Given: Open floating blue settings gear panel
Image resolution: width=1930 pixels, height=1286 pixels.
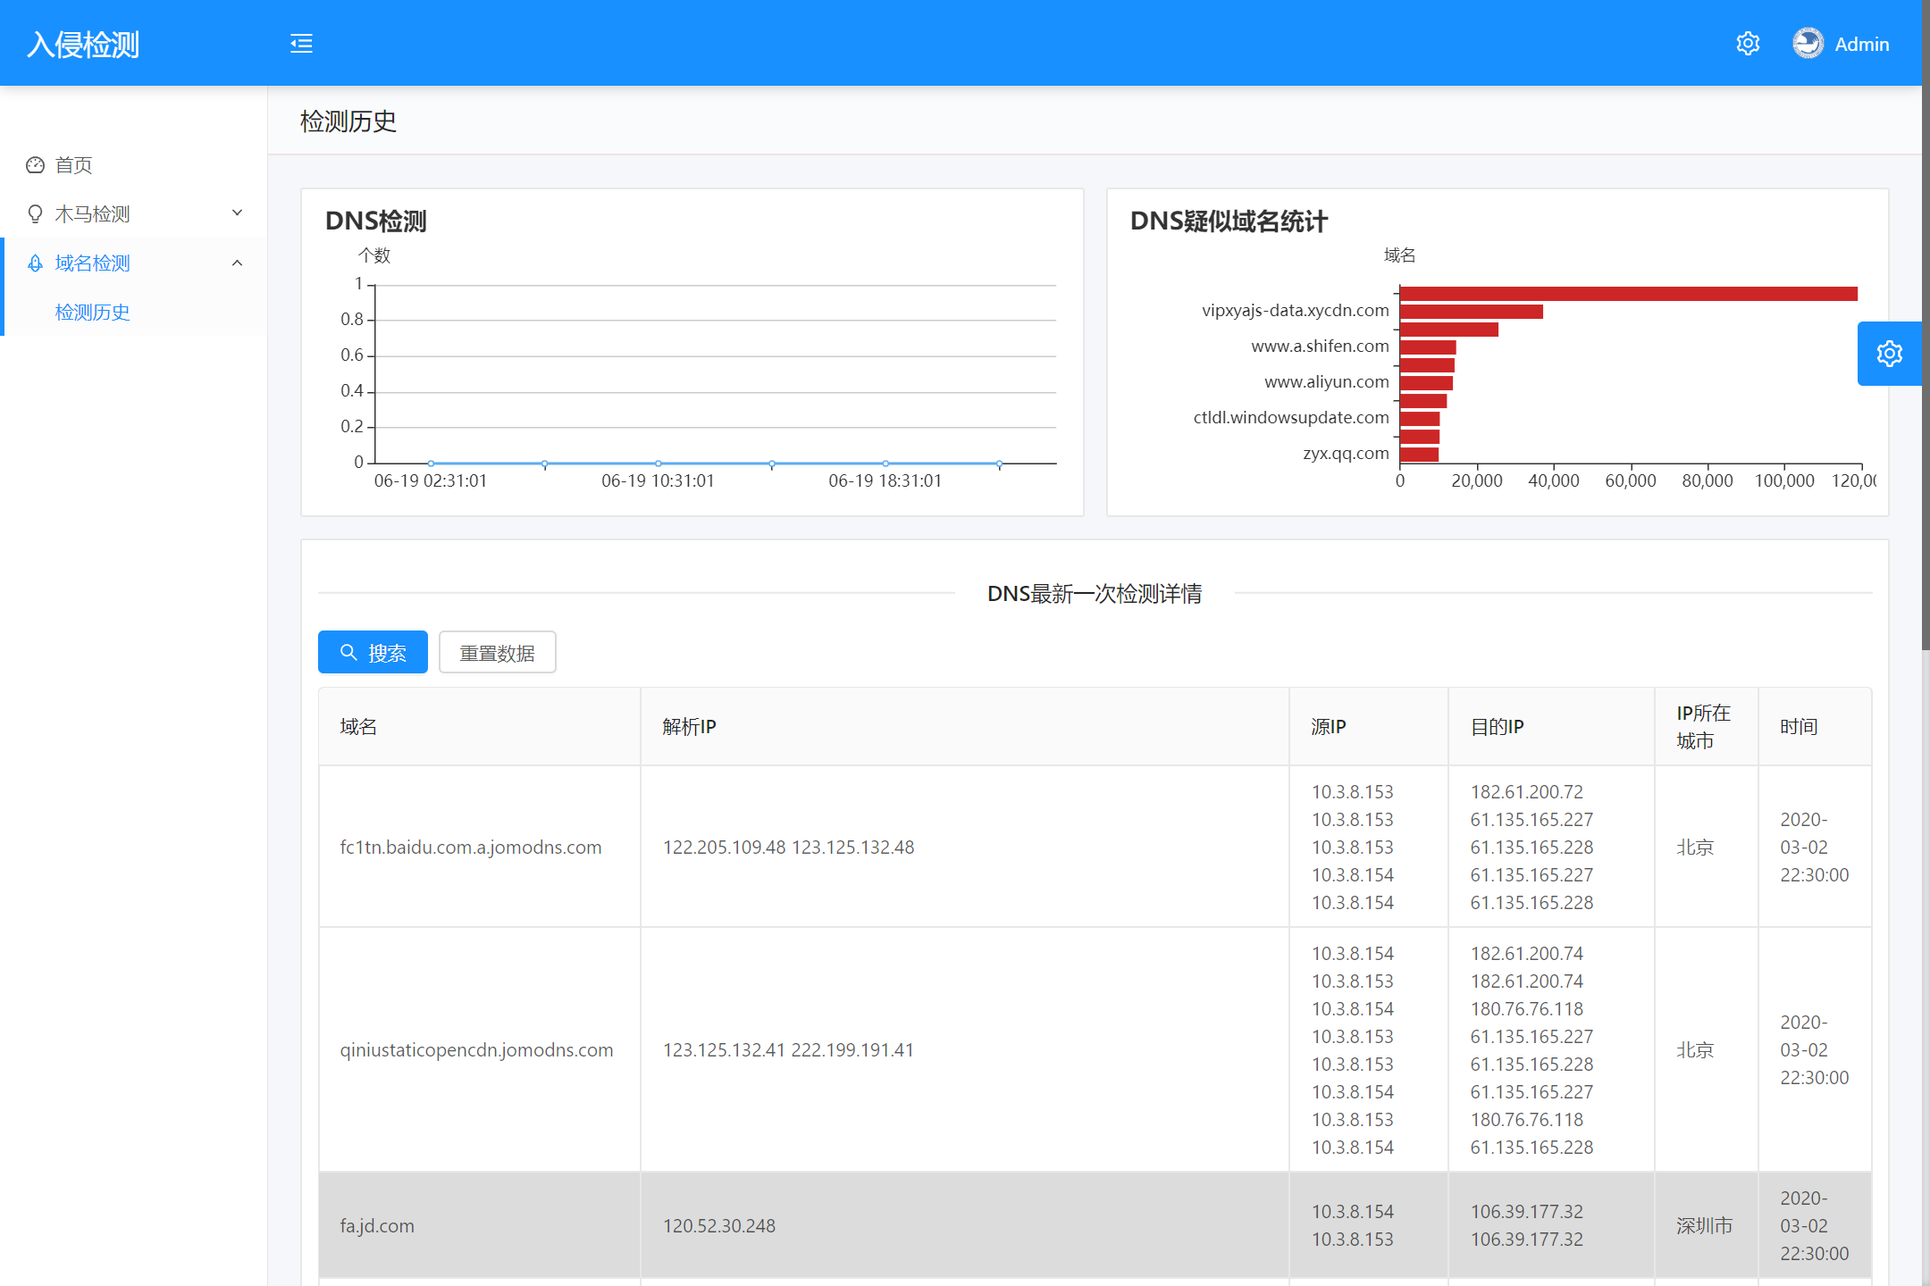Looking at the screenshot, I should click(1889, 354).
